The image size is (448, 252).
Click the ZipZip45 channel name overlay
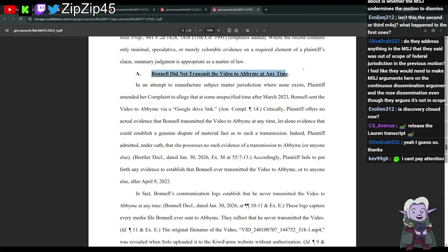88,9
